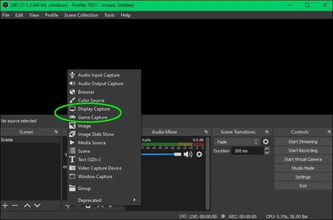Add a Browser source

[x=104, y=92]
